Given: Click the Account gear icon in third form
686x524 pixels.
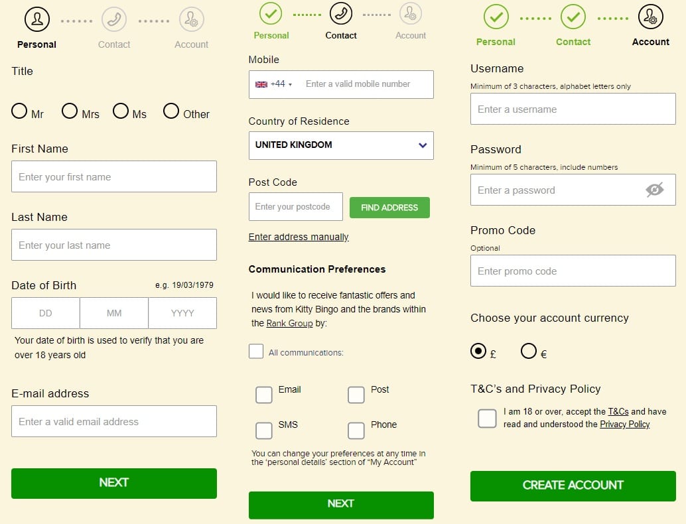Looking at the screenshot, I should click(x=650, y=17).
